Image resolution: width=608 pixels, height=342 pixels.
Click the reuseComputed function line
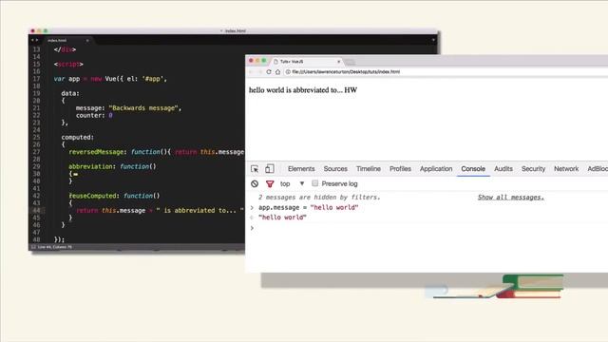(x=114, y=196)
